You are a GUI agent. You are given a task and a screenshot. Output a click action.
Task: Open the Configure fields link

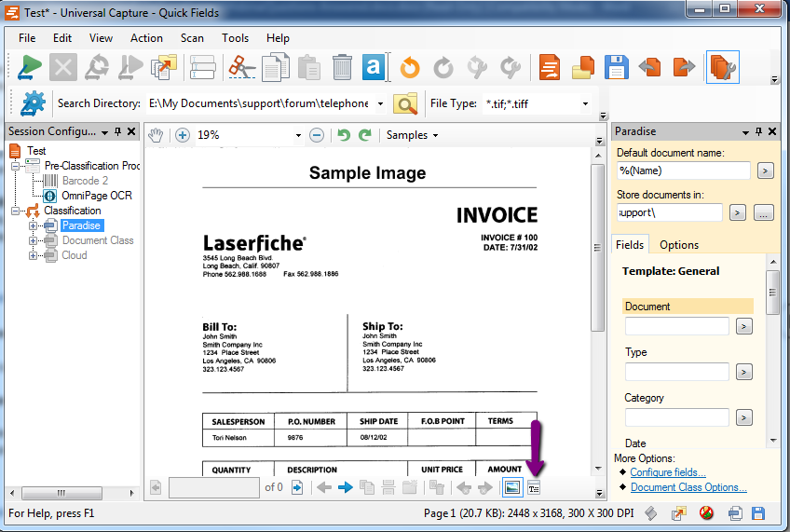[668, 472]
